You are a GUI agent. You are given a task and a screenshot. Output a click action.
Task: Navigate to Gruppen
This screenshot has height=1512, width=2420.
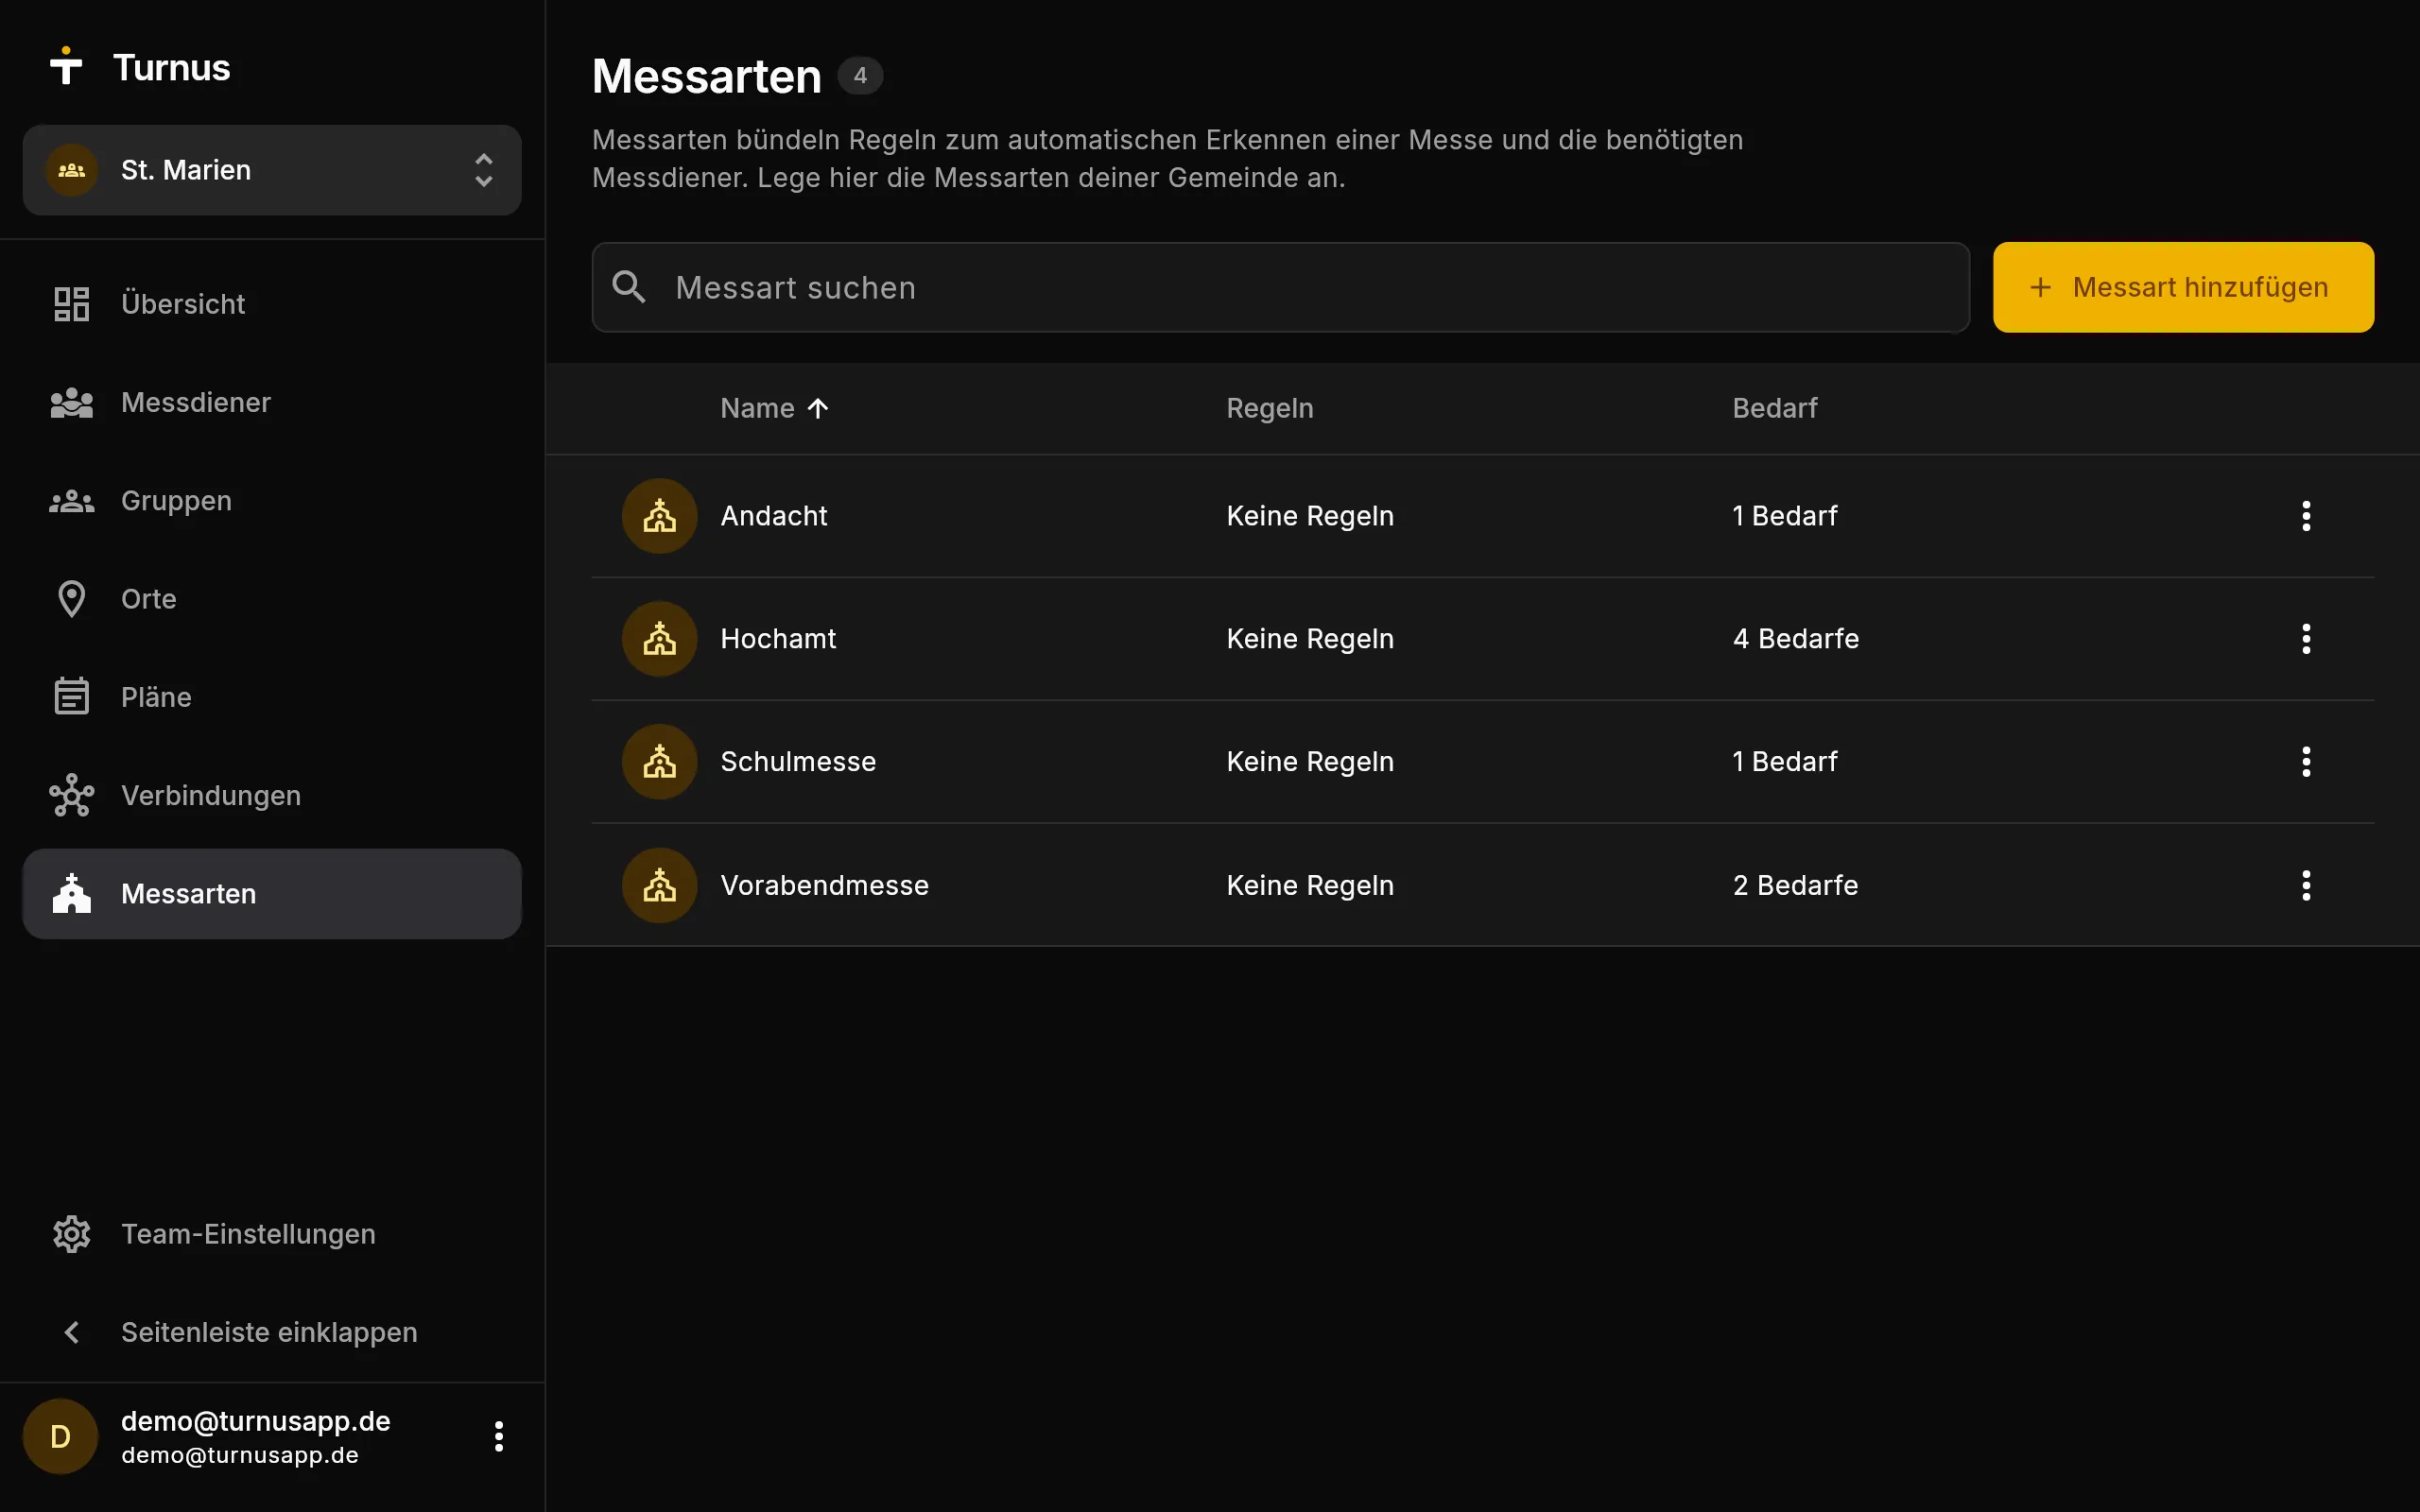point(272,500)
